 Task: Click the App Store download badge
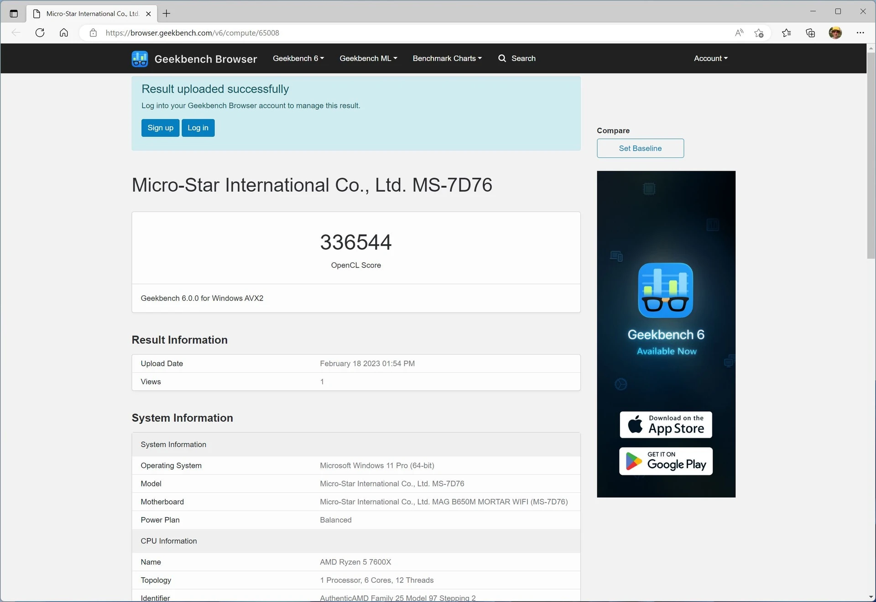[666, 424]
